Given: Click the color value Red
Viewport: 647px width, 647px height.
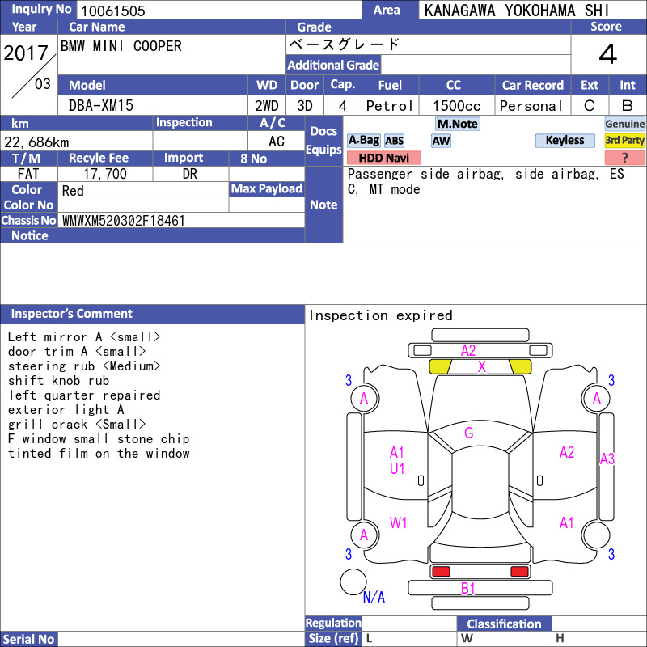Looking at the screenshot, I should [x=73, y=191].
